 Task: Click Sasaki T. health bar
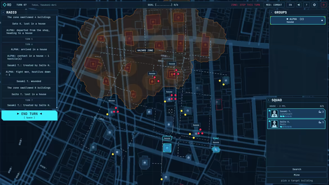pyautogui.click(x=286, y=116)
